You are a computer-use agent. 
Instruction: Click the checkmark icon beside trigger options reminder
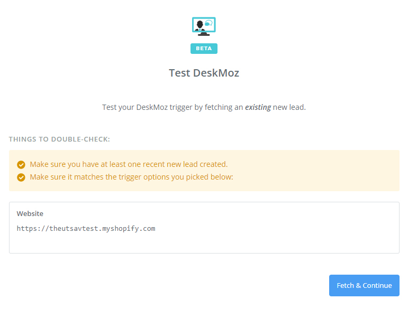(x=21, y=177)
